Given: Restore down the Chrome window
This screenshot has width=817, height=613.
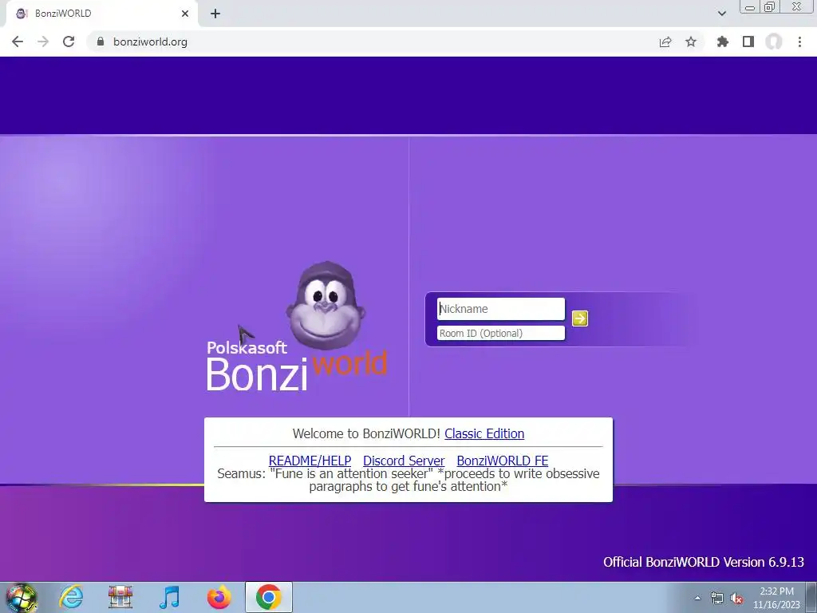Looking at the screenshot, I should tap(770, 7).
